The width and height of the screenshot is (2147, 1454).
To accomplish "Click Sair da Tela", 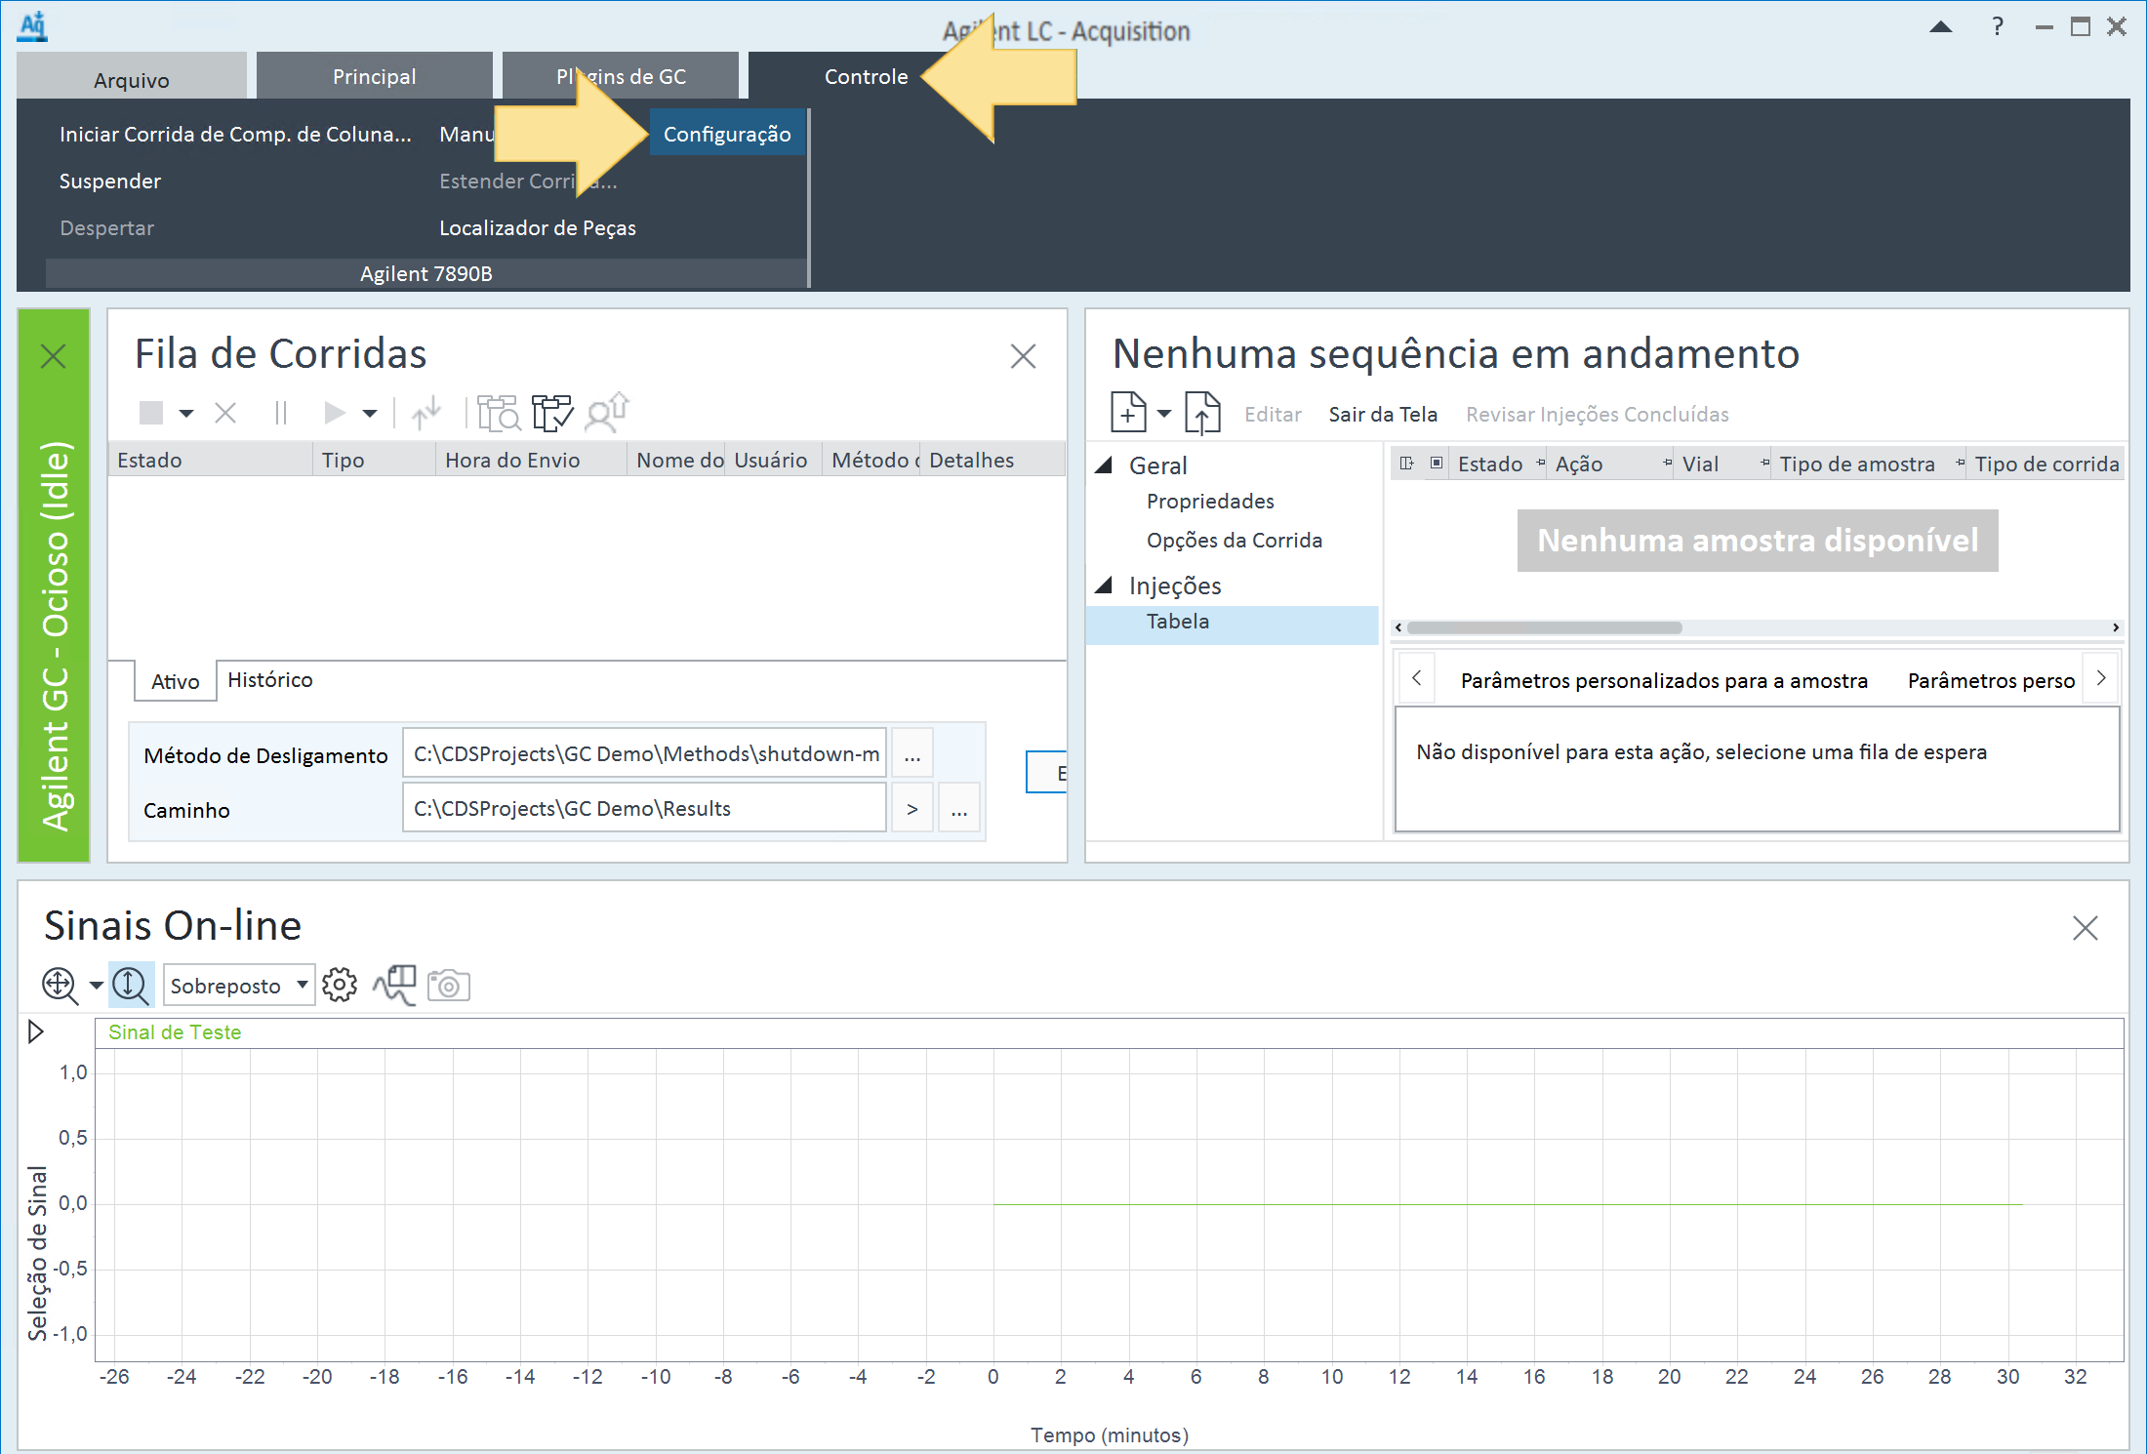I will 1383,414.
